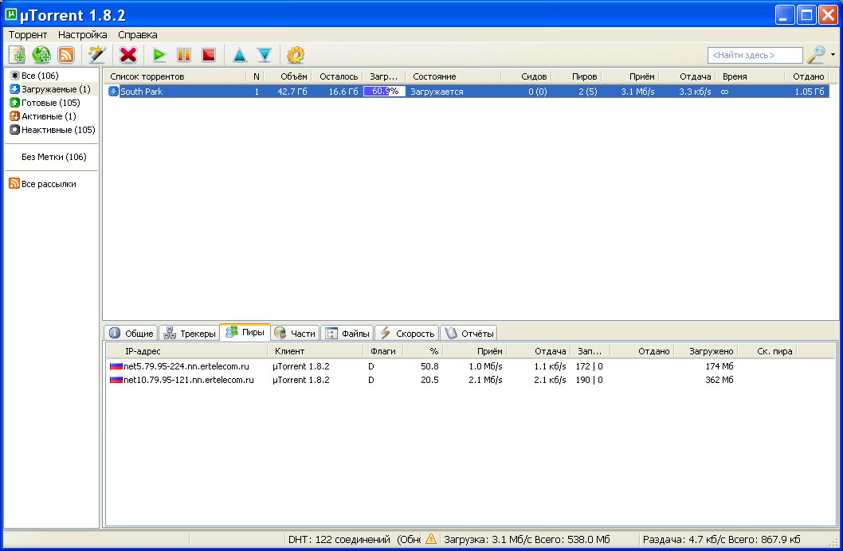The height and width of the screenshot is (551, 843).
Task: Remove torrent with the red X icon
Action: [x=128, y=55]
